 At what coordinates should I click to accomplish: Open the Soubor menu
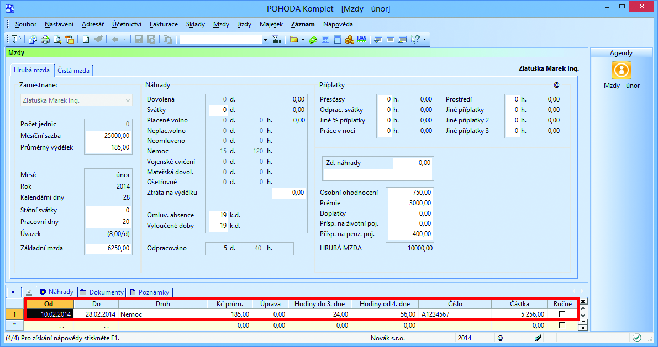click(x=26, y=24)
